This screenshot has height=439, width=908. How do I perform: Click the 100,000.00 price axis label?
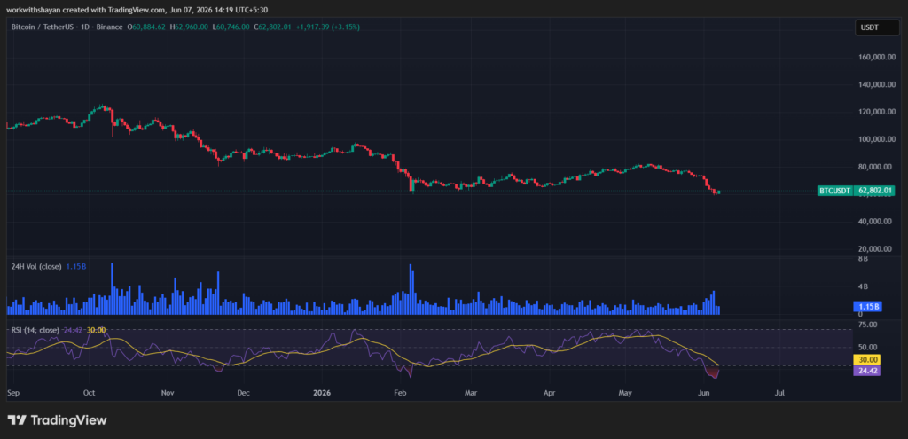pyautogui.click(x=875, y=139)
